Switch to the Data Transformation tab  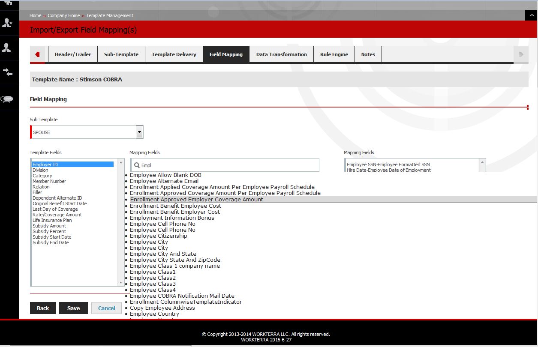pyautogui.click(x=281, y=54)
